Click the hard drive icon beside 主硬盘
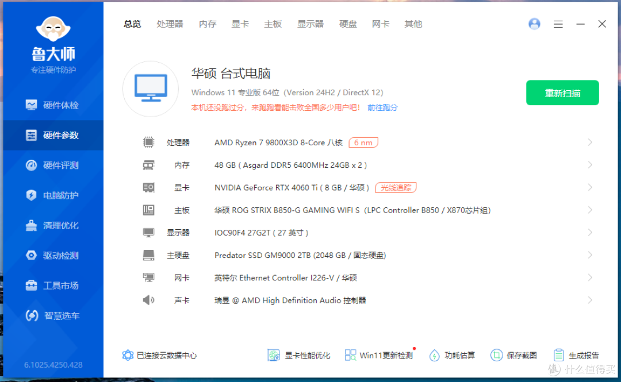The width and height of the screenshot is (621, 382). [148, 255]
